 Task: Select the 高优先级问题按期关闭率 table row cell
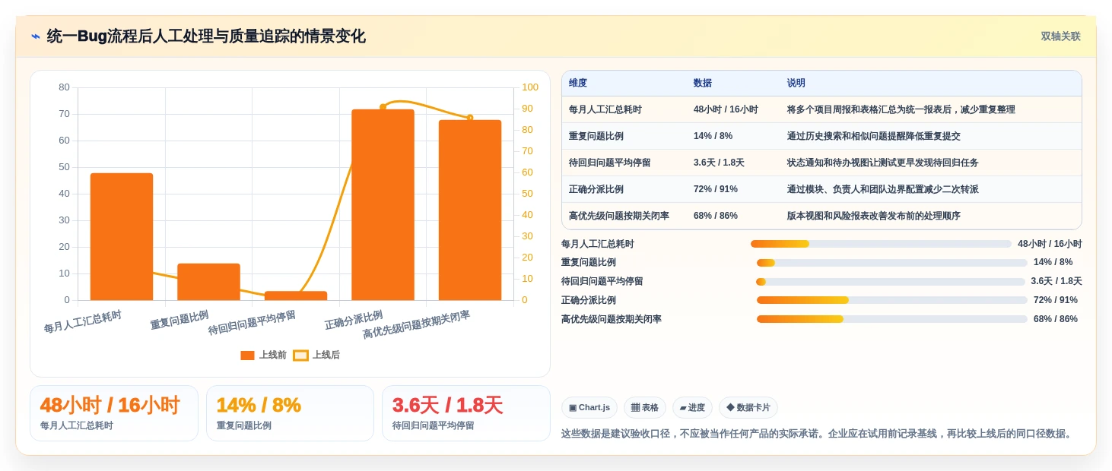(624, 216)
